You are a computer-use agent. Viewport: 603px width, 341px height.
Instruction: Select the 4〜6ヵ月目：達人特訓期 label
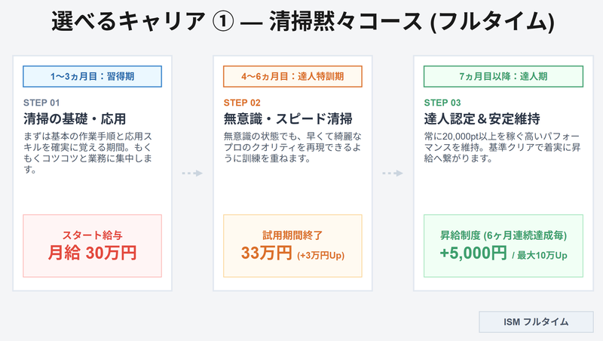[292, 76]
